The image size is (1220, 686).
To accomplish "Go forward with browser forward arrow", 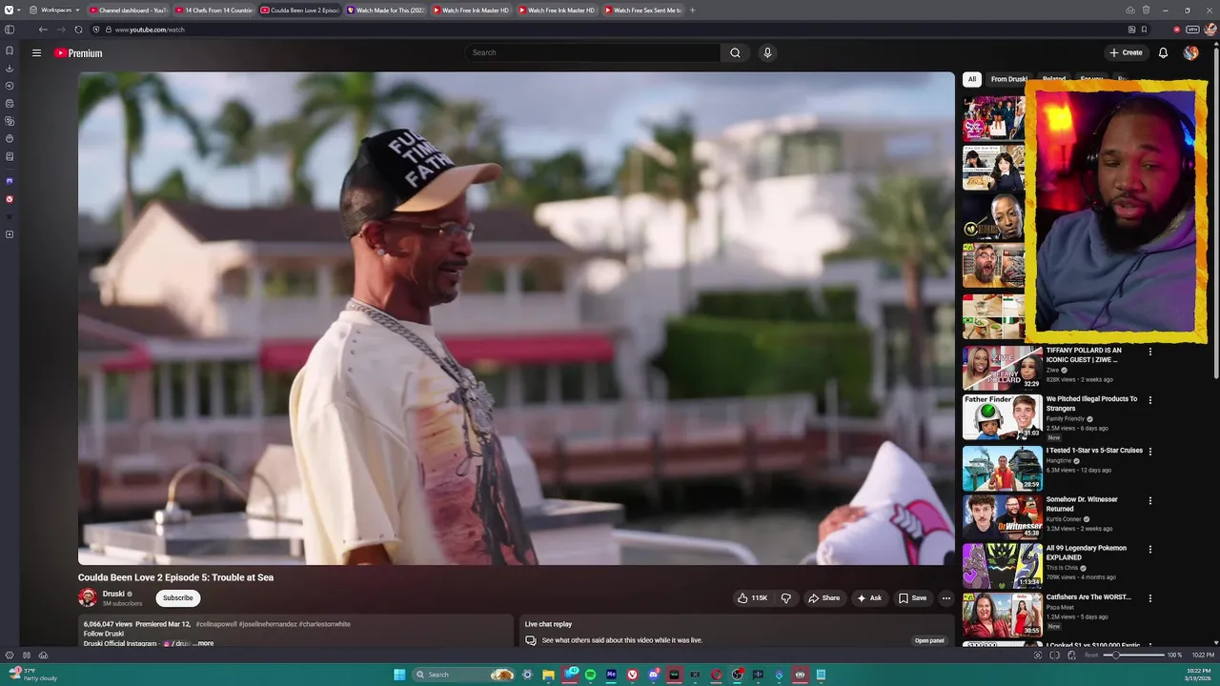I will [59, 30].
